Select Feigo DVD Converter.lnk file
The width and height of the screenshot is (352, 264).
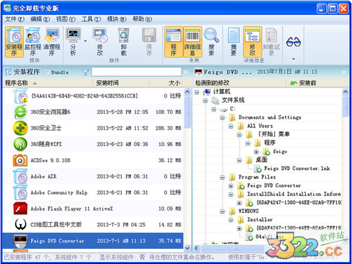[297, 169]
